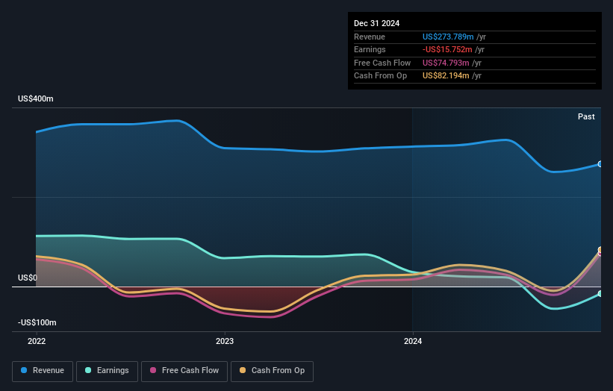Click the Past label on chart
613x391 pixels.
tap(586, 117)
